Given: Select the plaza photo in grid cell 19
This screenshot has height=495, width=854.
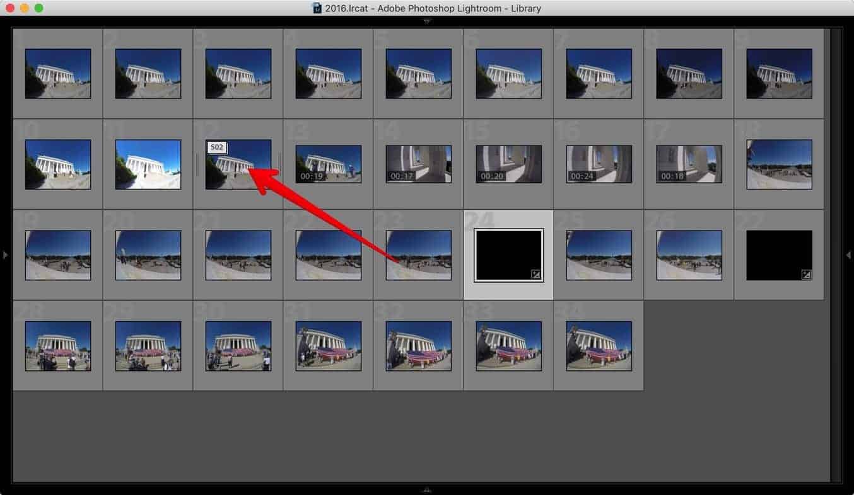Looking at the screenshot, I should (x=58, y=255).
